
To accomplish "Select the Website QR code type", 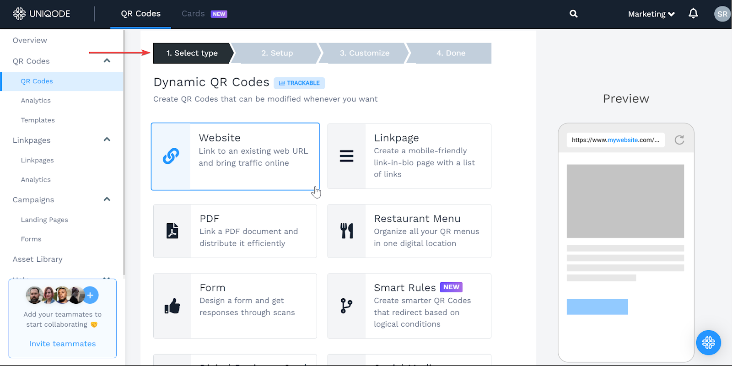I will pyautogui.click(x=235, y=156).
